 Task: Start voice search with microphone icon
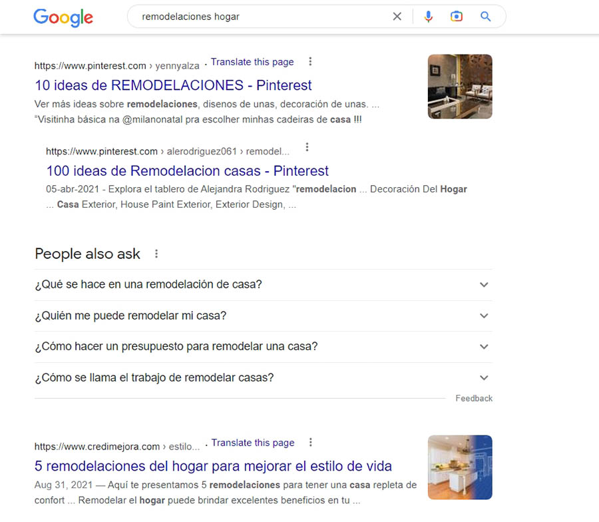(x=428, y=17)
